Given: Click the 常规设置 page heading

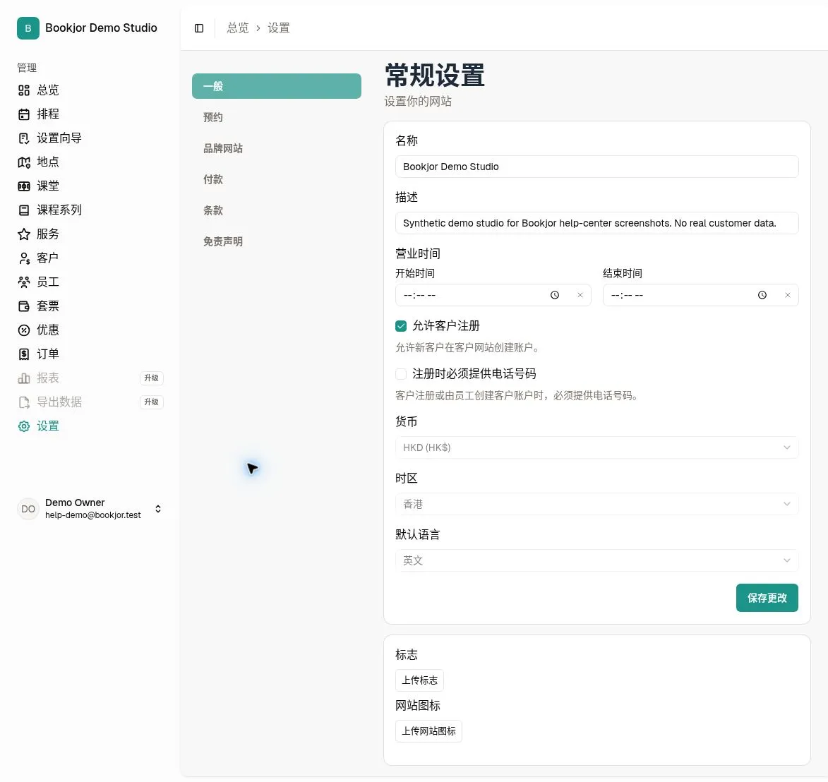Looking at the screenshot, I should point(435,75).
